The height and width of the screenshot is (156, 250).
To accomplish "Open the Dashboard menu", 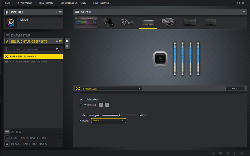I will [x=46, y=3].
